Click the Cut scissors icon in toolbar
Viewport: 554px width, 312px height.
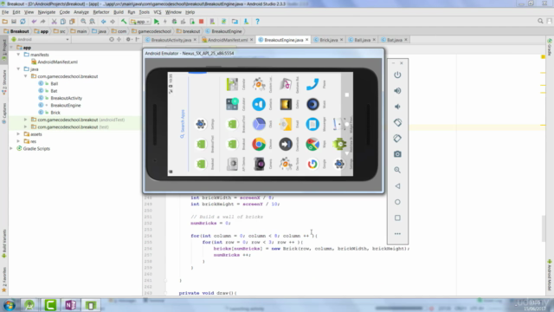point(54,22)
